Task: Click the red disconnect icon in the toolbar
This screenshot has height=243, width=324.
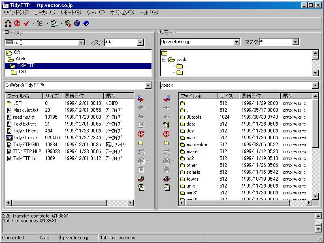Action: click(17, 23)
